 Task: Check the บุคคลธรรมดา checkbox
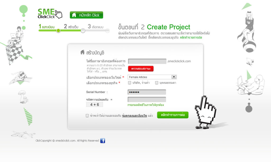click(157, 83)
